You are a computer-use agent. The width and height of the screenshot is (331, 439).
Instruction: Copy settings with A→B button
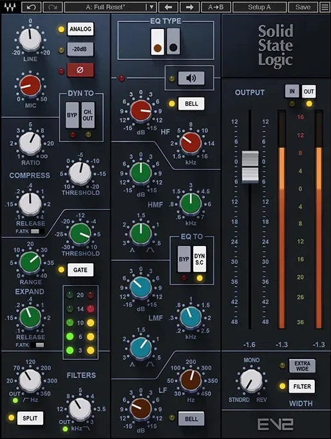tap(216, 7)
